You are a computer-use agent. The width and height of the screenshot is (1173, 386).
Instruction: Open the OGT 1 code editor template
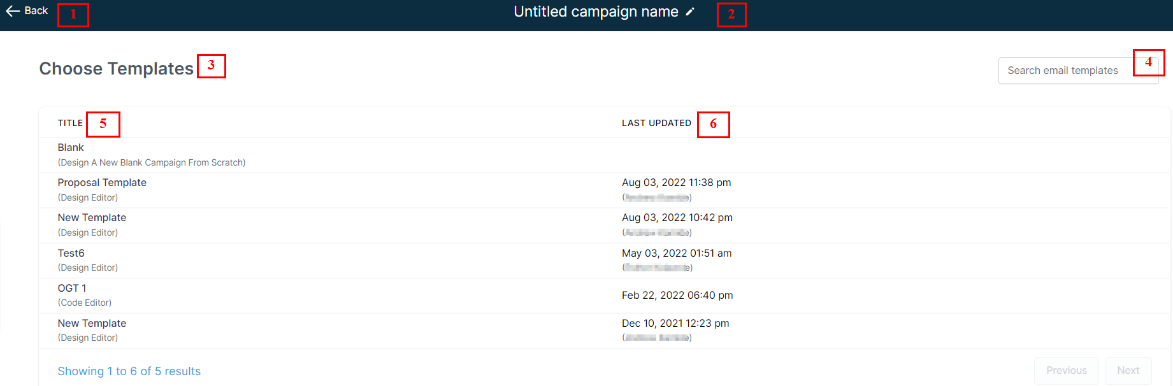click(604, 296)
